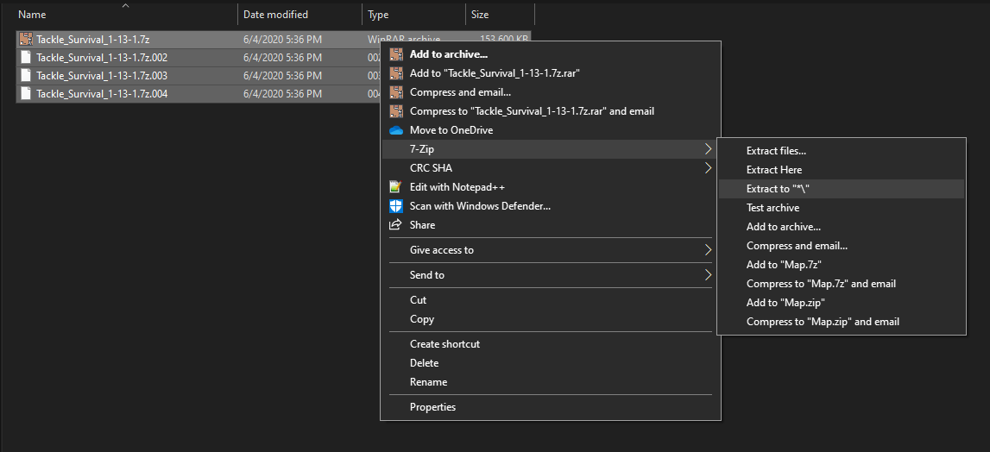The height and width of the screenshot is (452, 990).
Task: Open the Send to submenu arrow
Action: point(708,275)
